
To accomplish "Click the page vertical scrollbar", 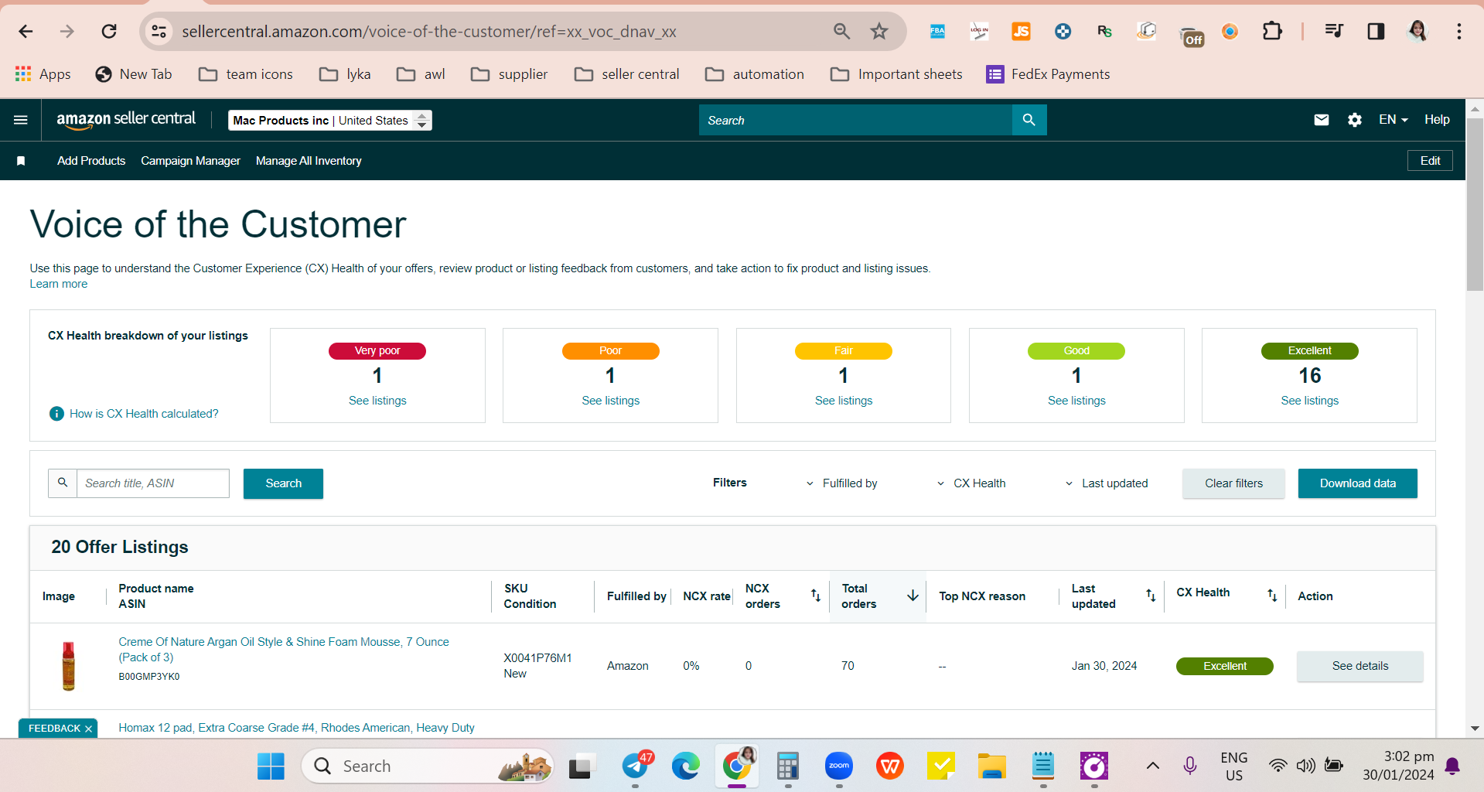I will pos(1475,205).
